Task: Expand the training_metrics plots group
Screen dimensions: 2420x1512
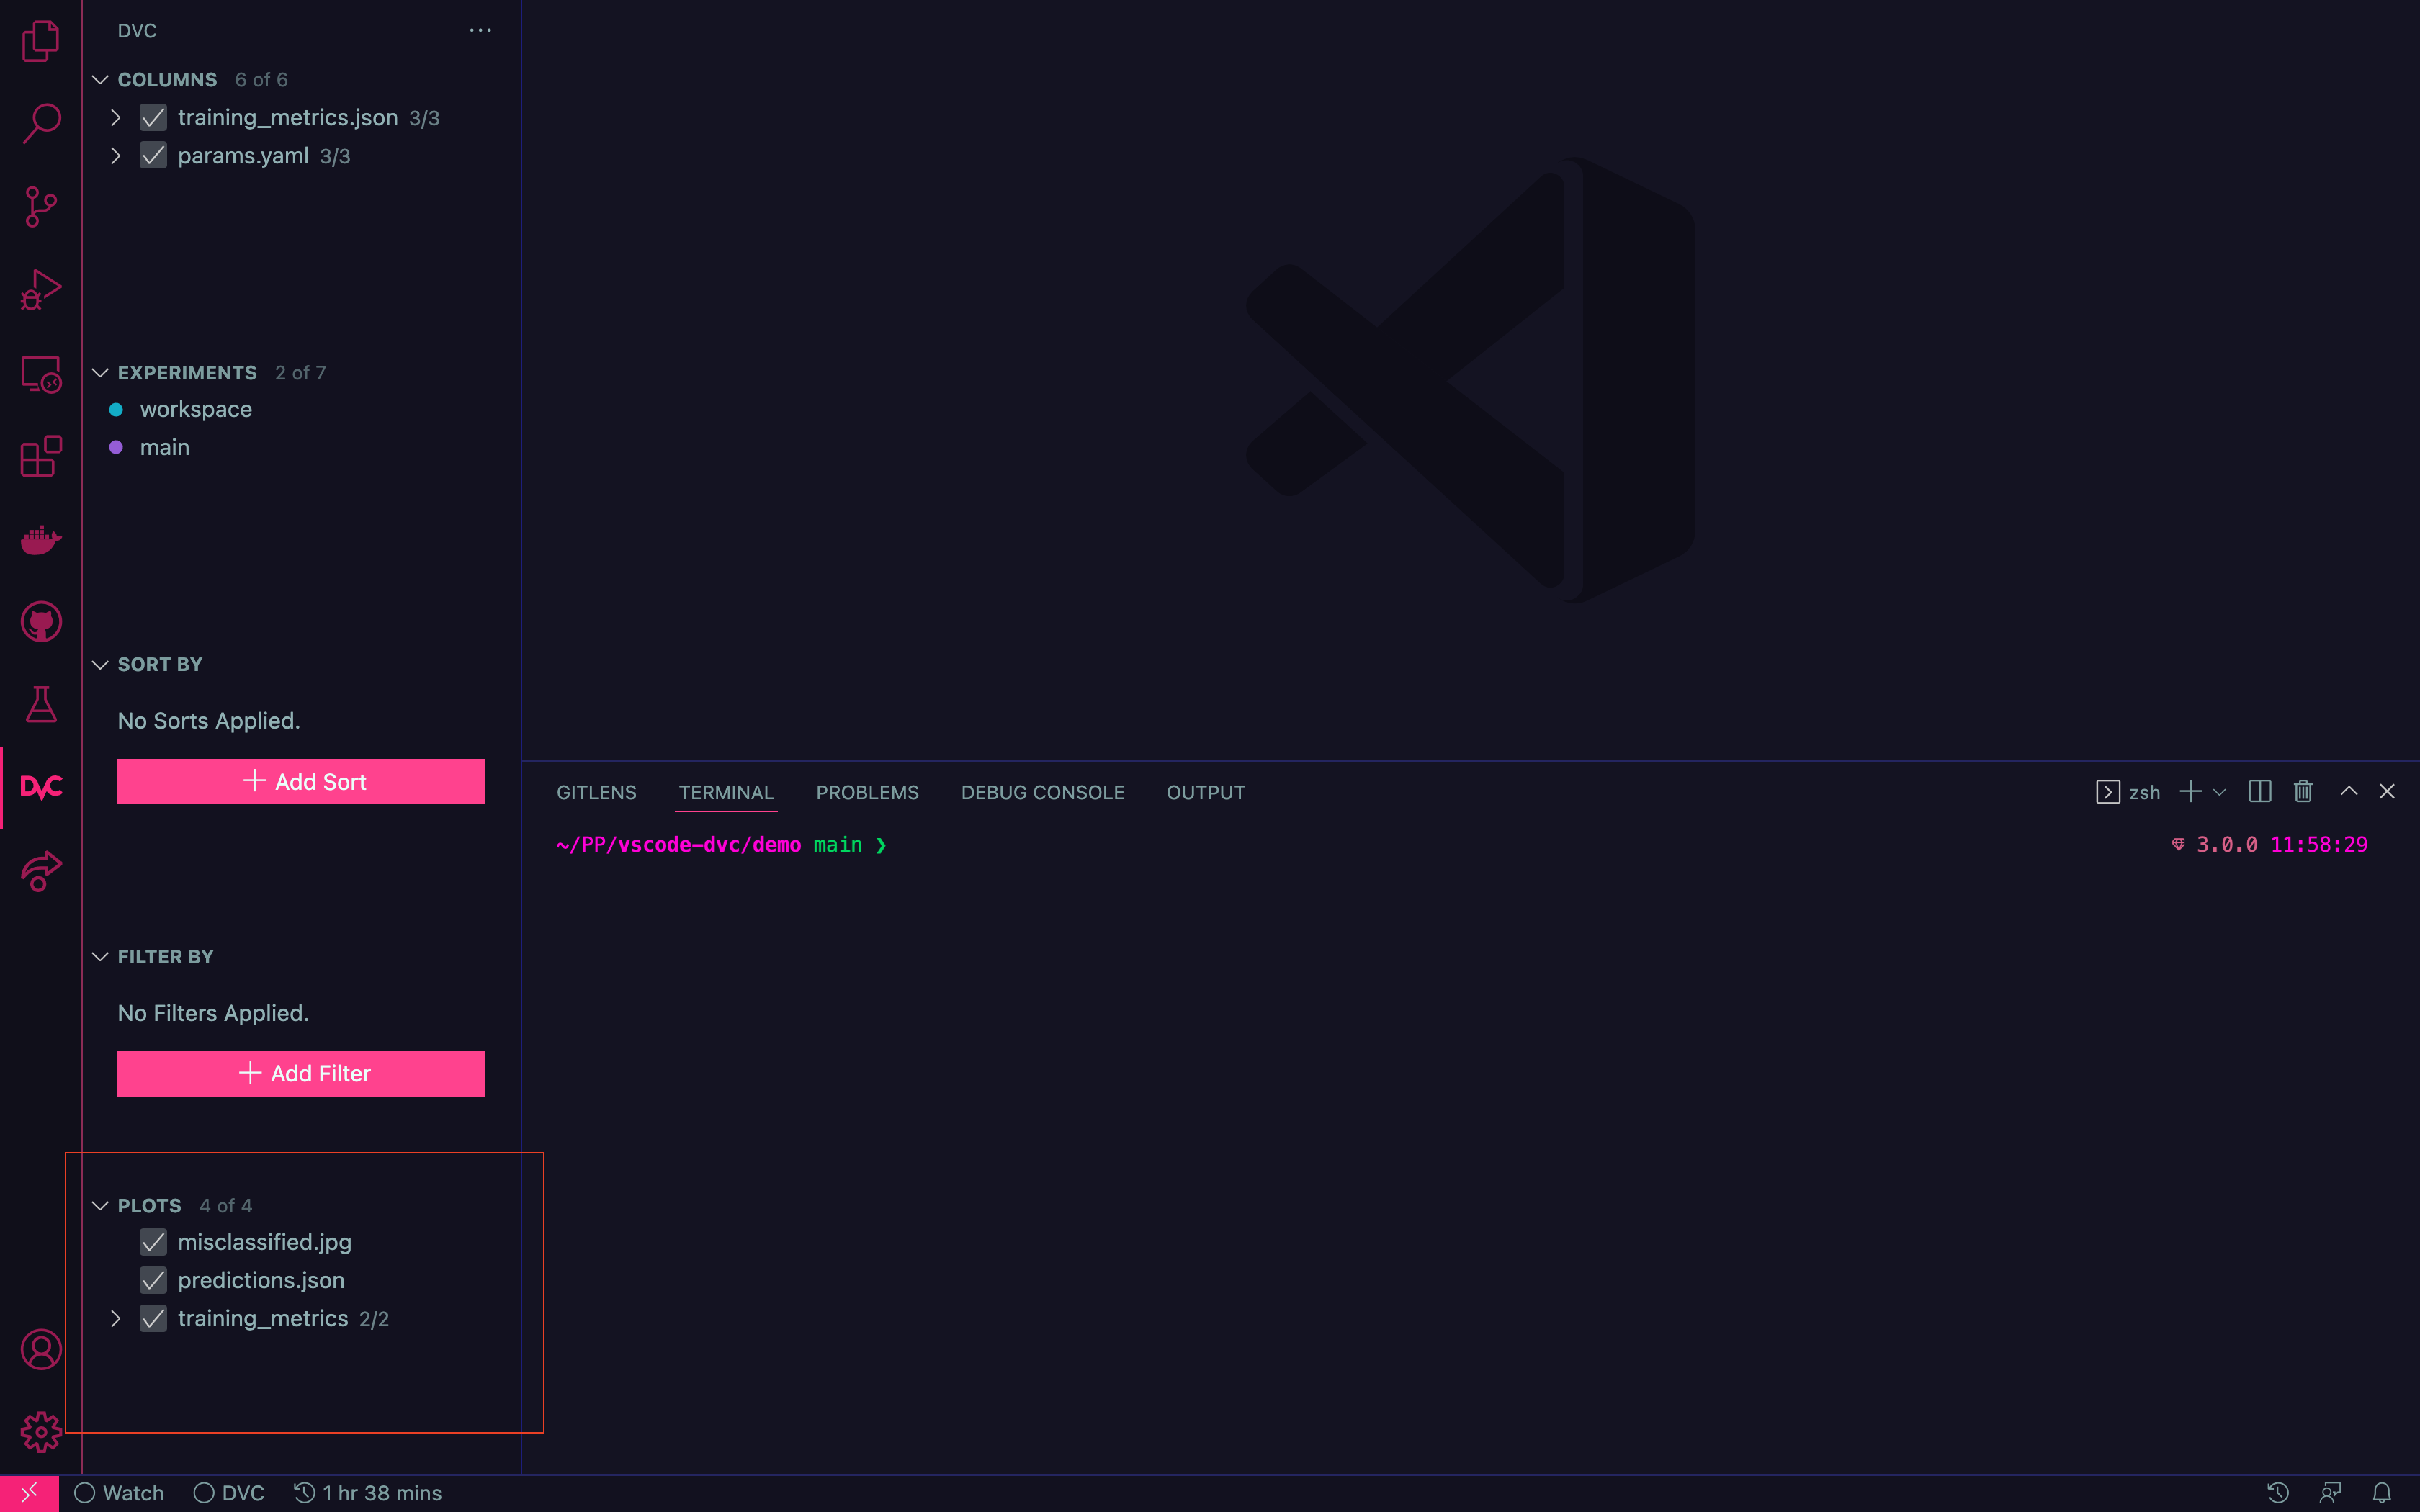Action: coord(116,1319)
